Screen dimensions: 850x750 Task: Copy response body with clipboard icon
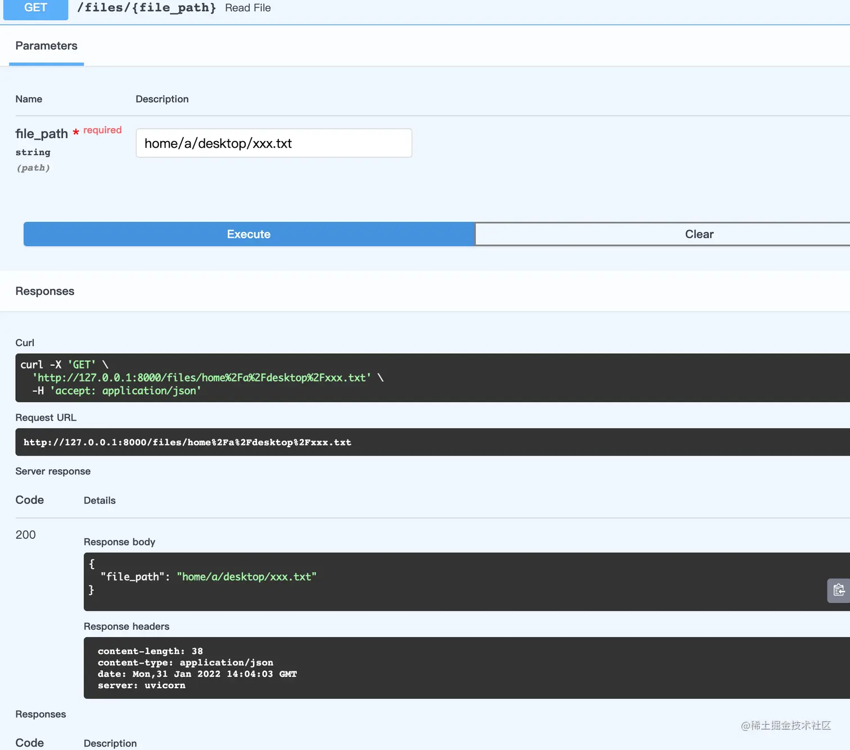click(x=839, y=590)
